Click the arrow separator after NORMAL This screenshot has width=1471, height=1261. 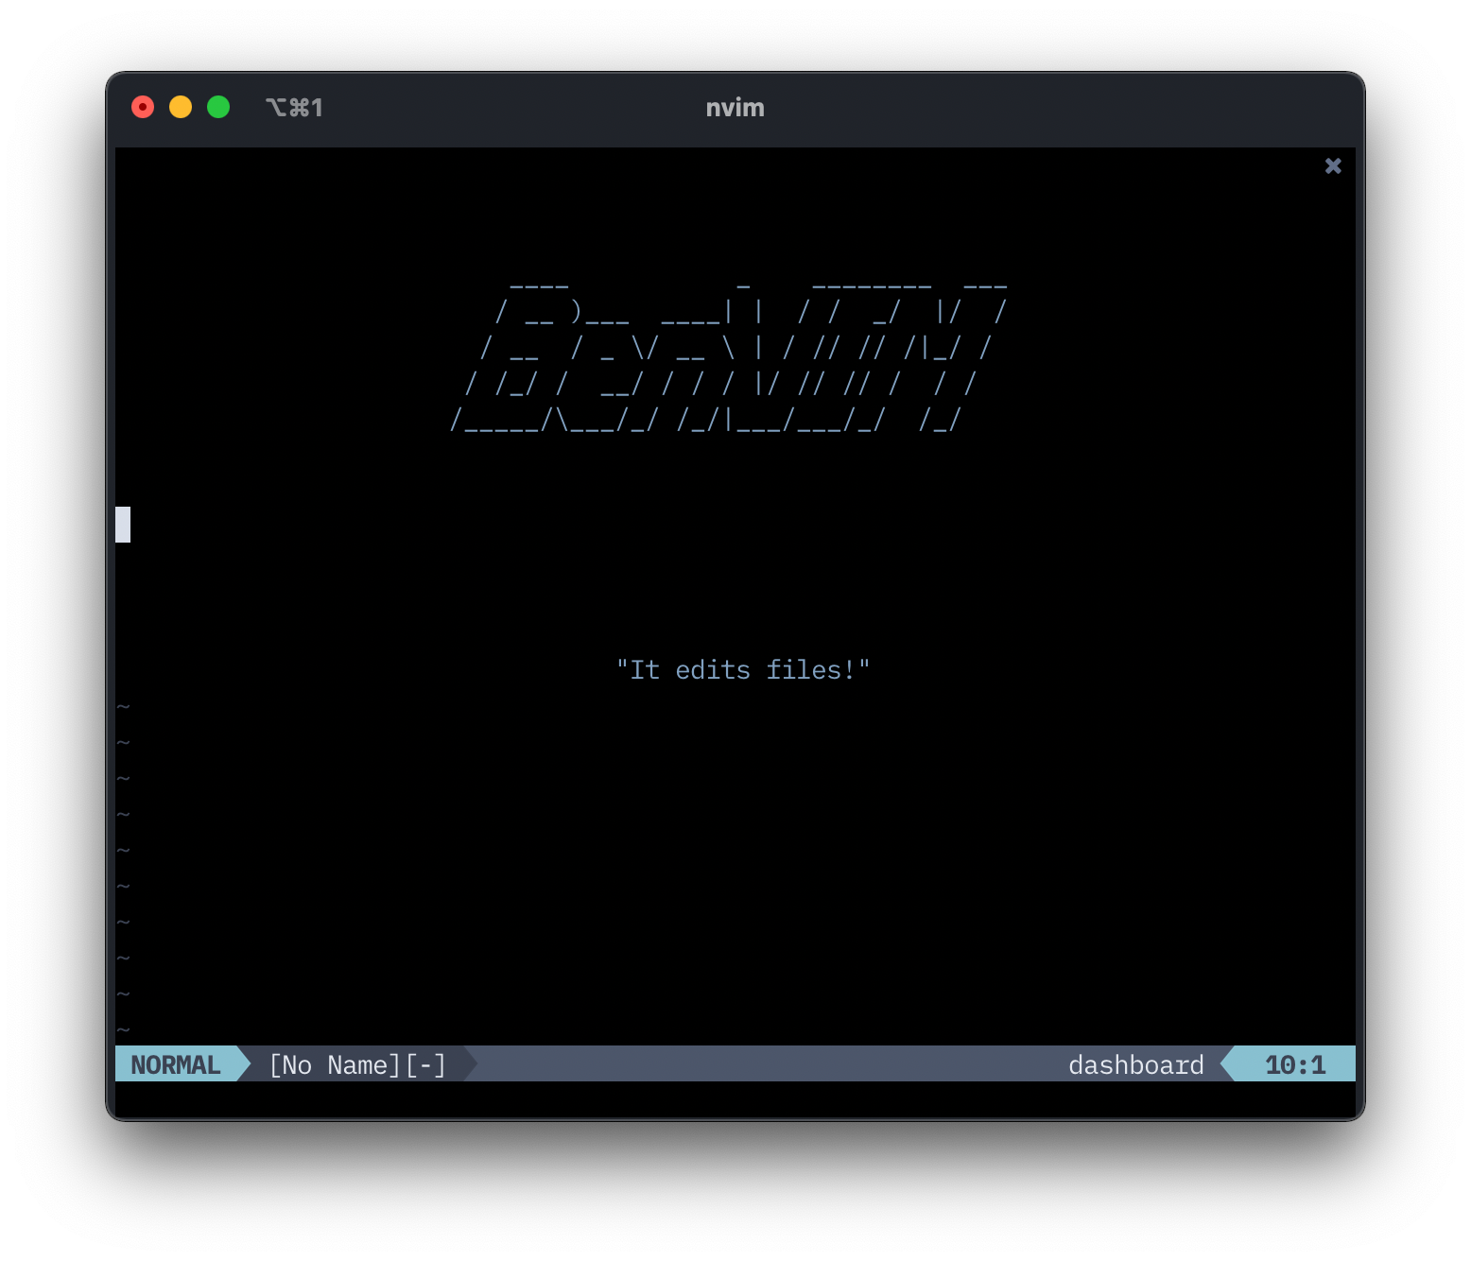pos(244,1065)
